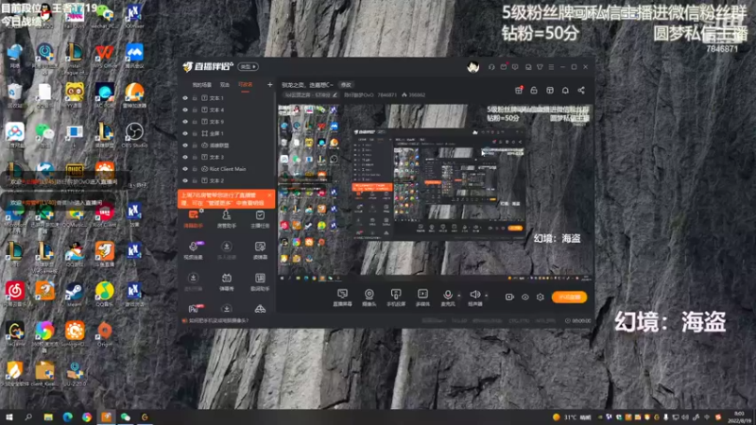Open the gift box icon above preview
The width and height of the screenshot is (756, 425).
[x=519, y=90]
